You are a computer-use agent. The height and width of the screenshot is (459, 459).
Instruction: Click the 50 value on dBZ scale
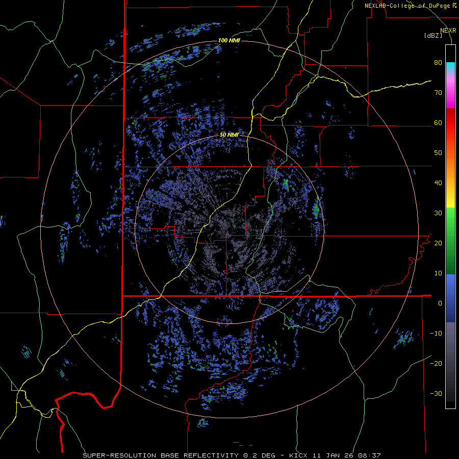(x=438, y=153)
